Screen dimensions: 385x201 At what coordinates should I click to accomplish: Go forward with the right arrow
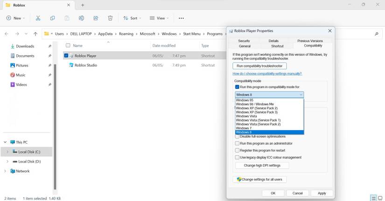[17, 34]
